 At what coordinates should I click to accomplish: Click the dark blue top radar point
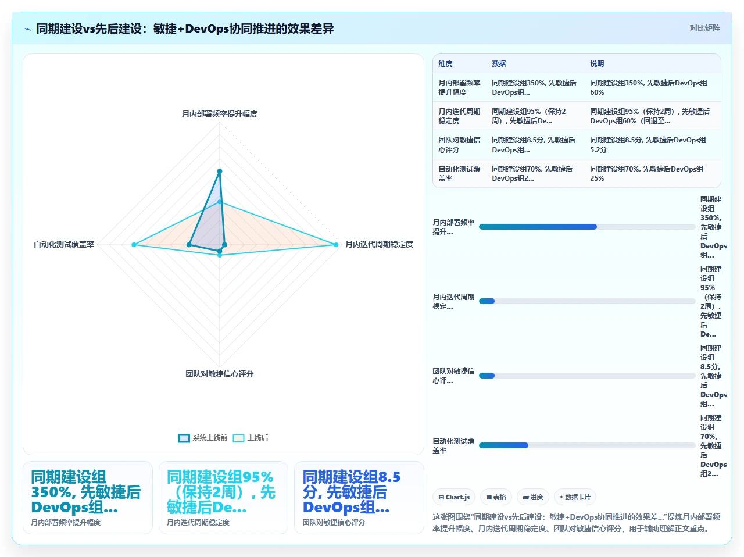pyautogui.click(x=220, y=171)
